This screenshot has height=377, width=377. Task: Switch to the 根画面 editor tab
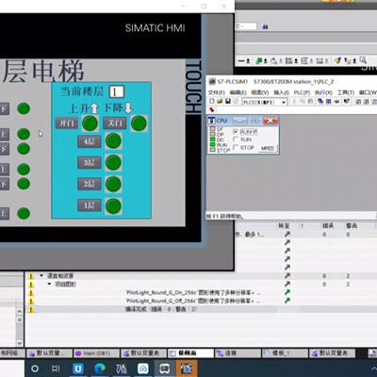click(190, 353)
